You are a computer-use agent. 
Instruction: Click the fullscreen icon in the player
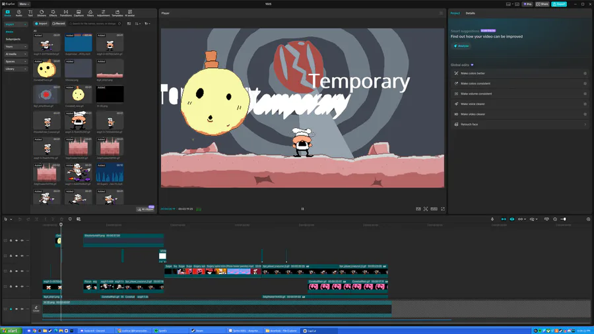point(442,209)
